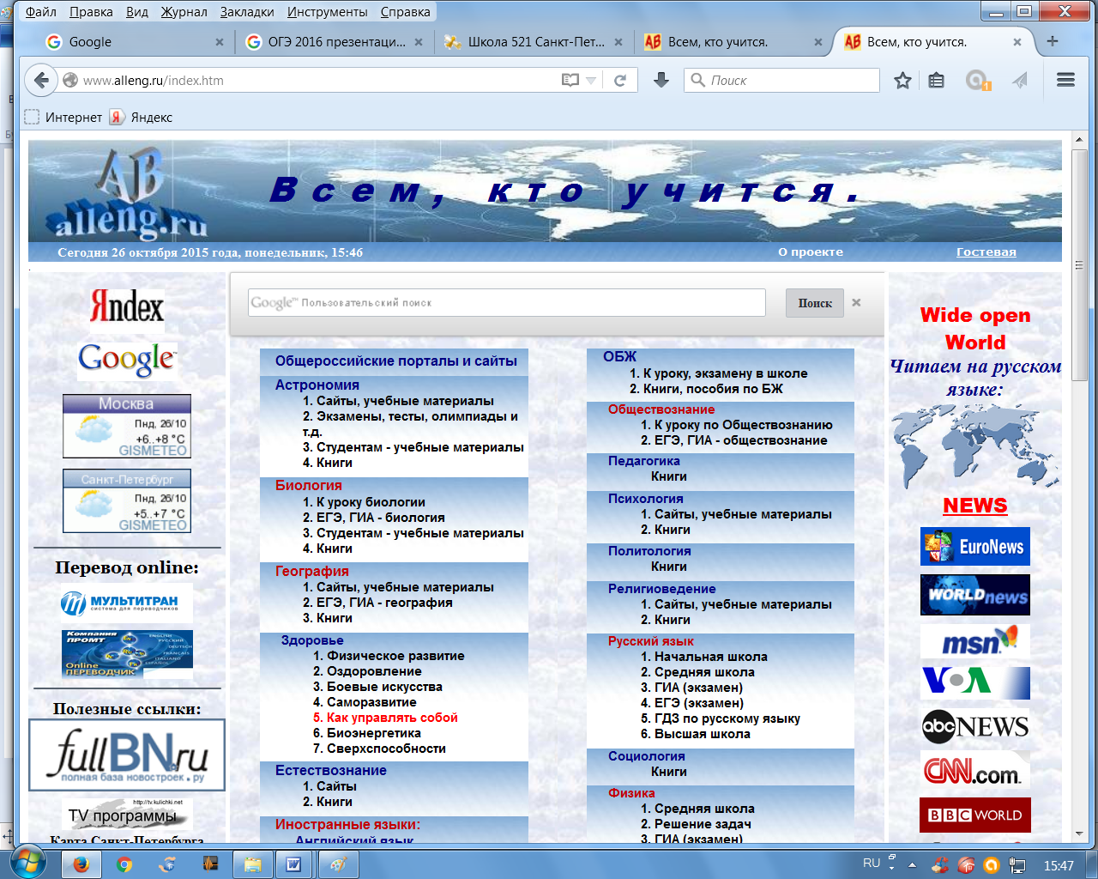Click Google custom search input field
The height and width of the screenshot is (879, 1098).
point(507,302)
